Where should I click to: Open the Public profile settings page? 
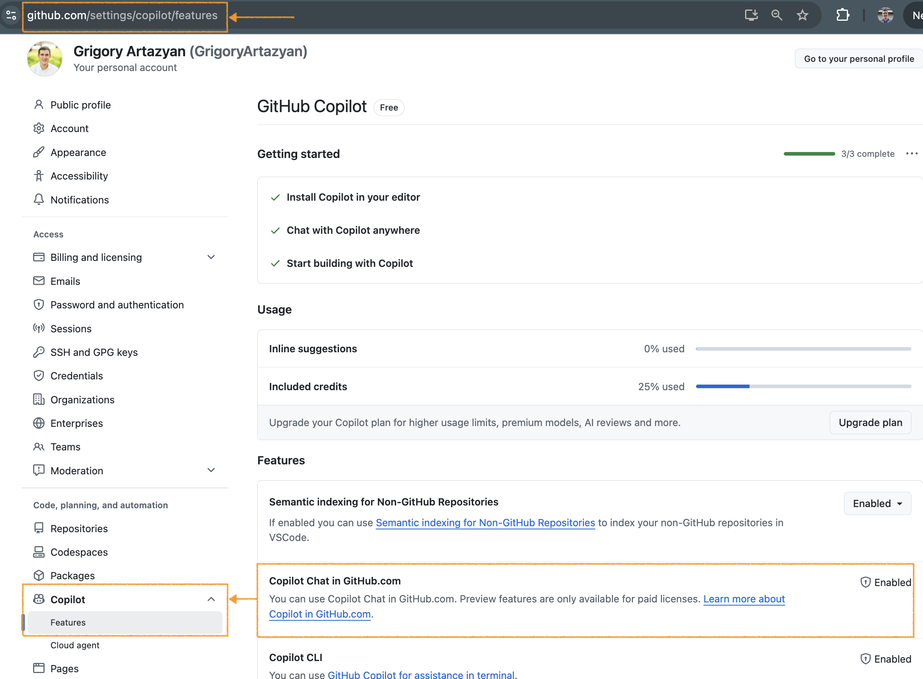coord(81,105)
